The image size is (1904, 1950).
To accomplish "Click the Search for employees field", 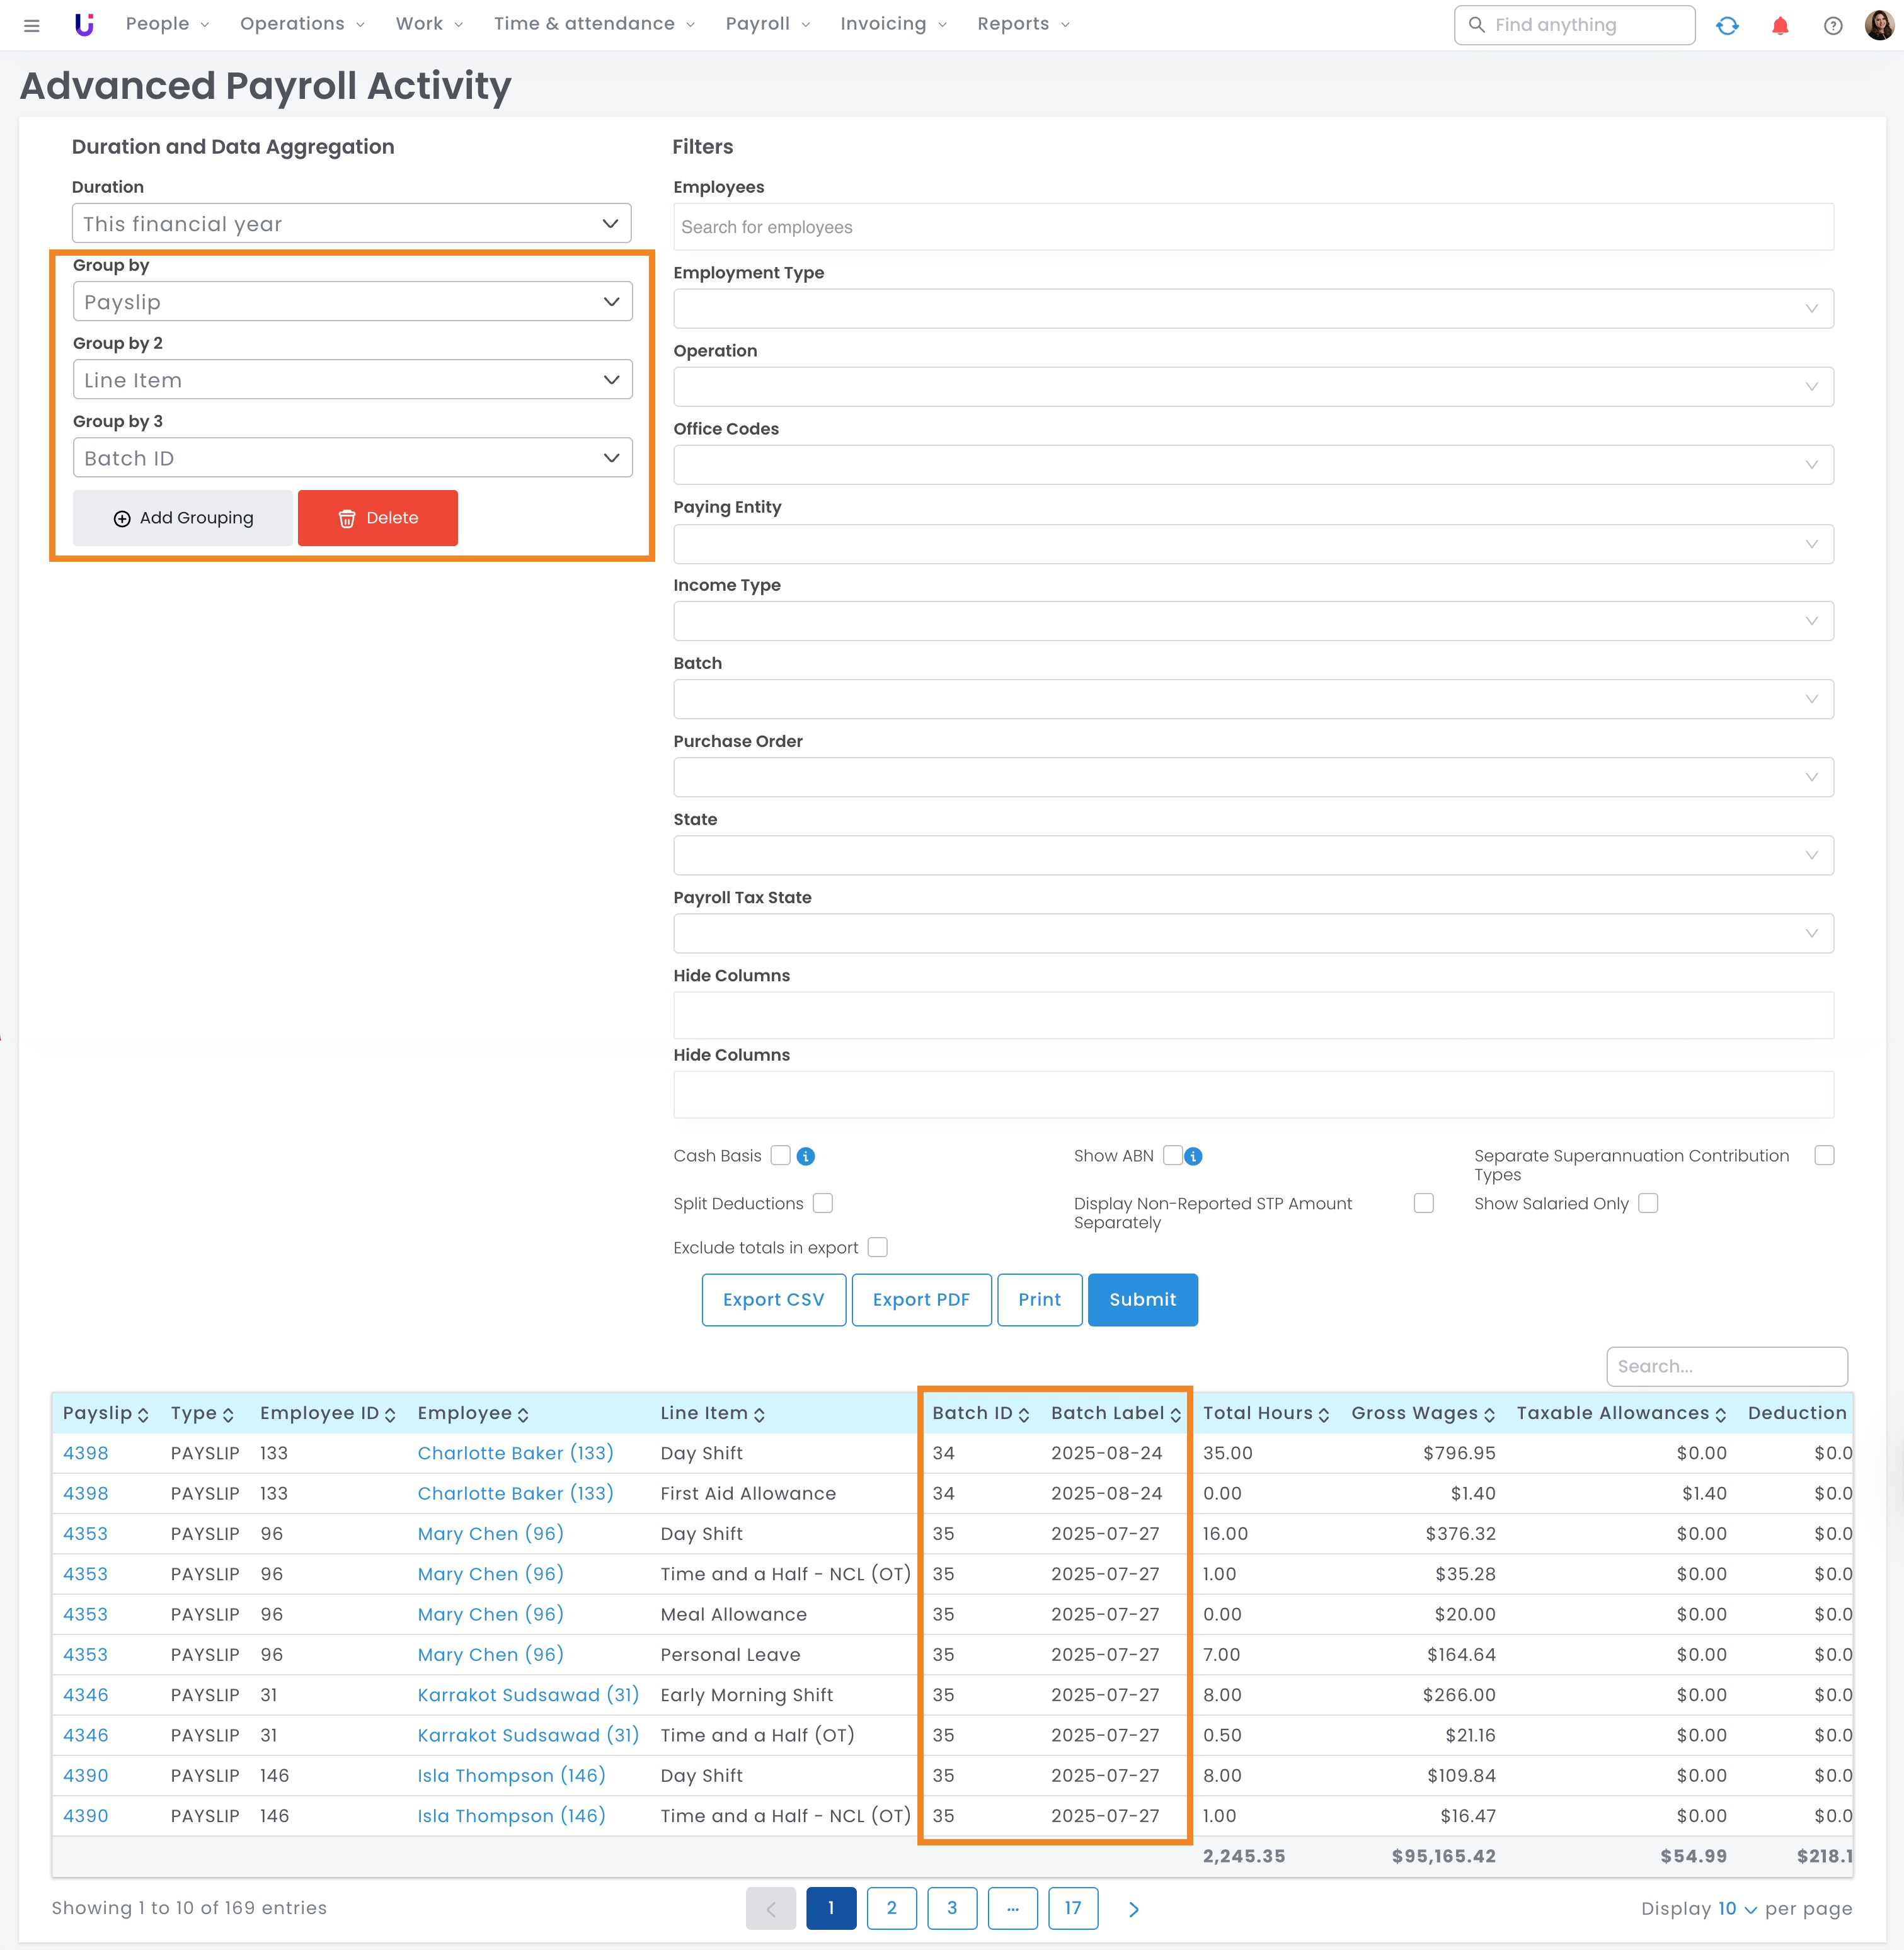I will 1253,227.
